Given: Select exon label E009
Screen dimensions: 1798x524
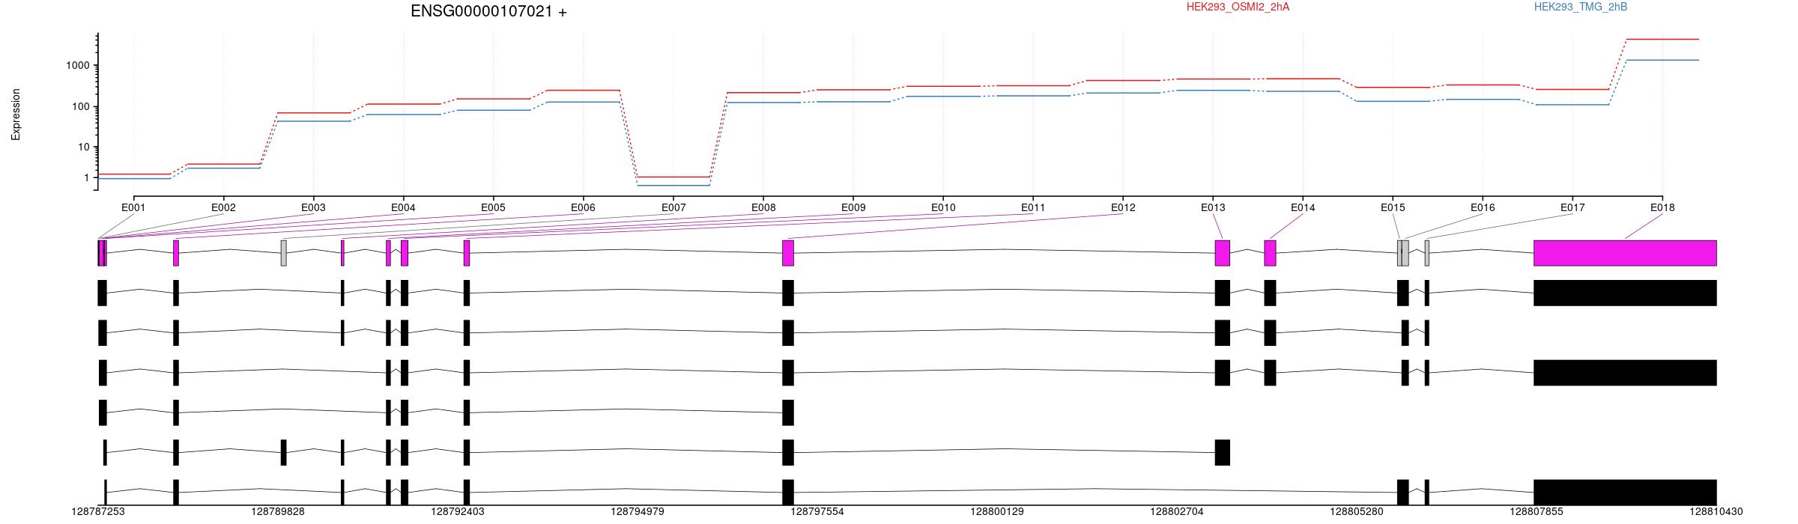Looking at the screenshot, I should 853,207.
